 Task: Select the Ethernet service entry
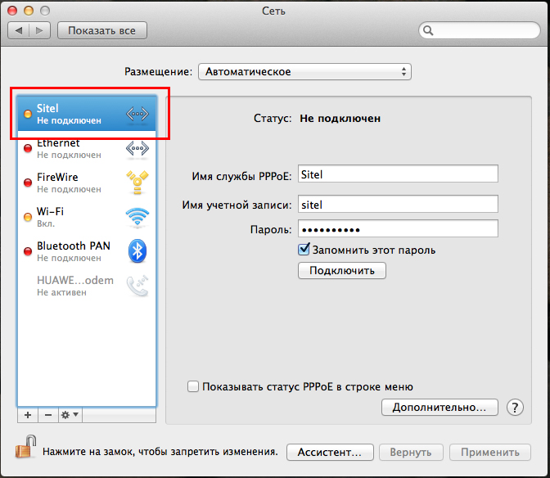click(x=86, y=149)
